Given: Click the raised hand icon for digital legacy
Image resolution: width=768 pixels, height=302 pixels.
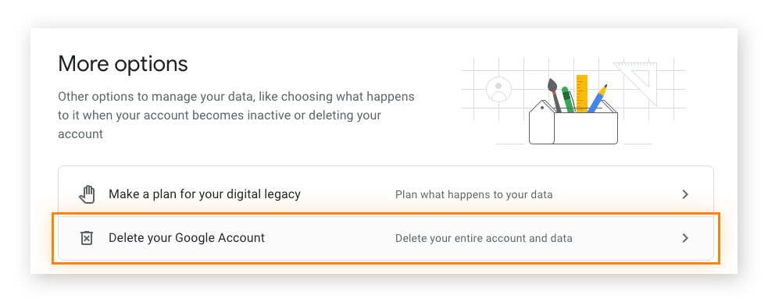Looking at the screenshot, I should [87, 194].
